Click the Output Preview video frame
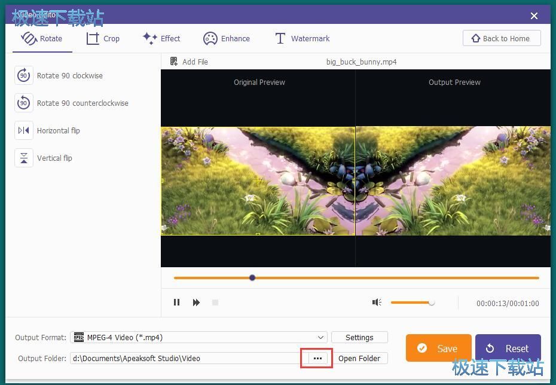Screen dimensions: 556x385 tap(453, 181)
